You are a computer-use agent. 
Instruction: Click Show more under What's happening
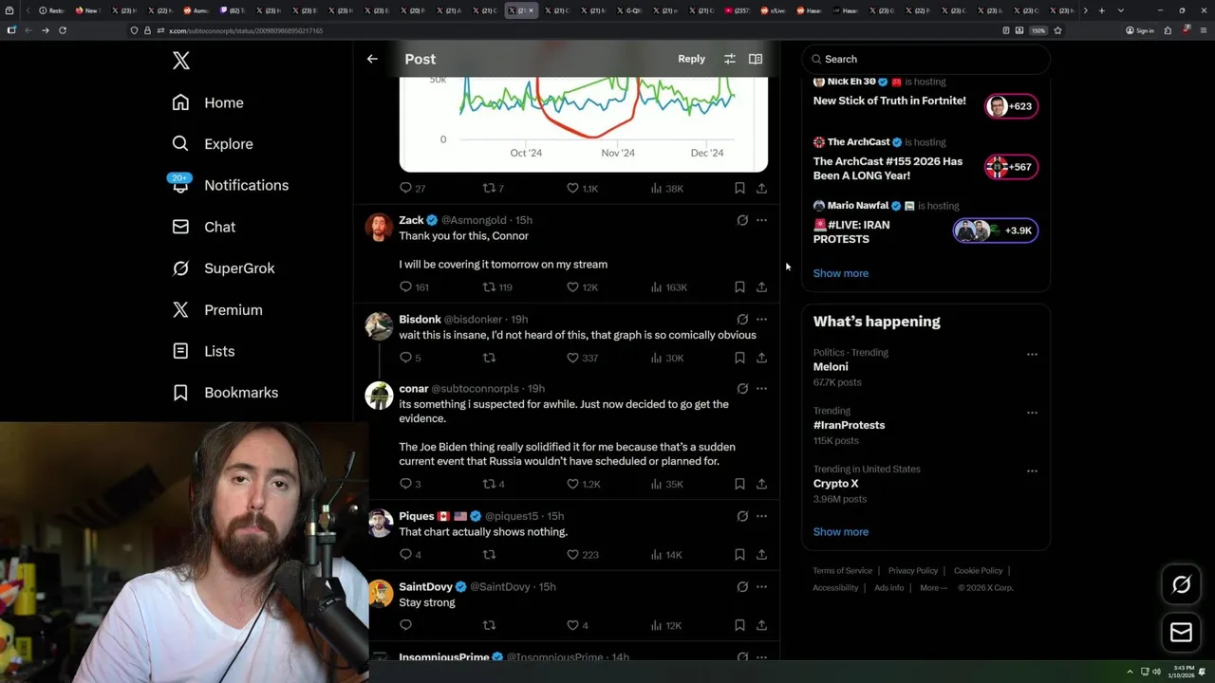[x=840, y=531]
